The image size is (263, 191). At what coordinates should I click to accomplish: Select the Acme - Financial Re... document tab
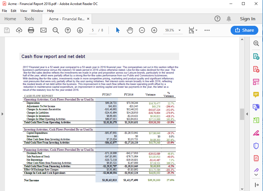67,19
